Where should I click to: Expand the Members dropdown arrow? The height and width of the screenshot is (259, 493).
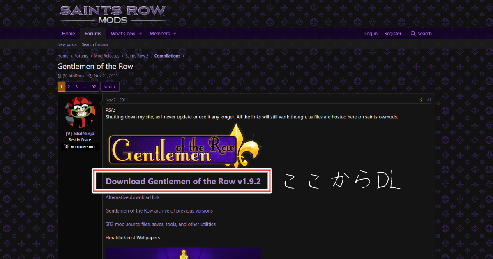pos(175,34)
